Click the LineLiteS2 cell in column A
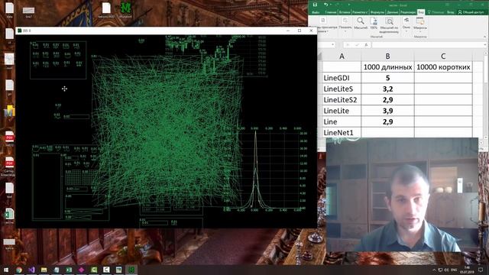The image size is (489, 275). (x=342, y=100)
